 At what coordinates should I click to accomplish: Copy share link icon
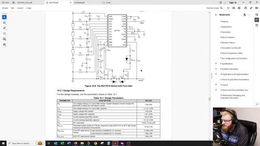pos(251,8)
